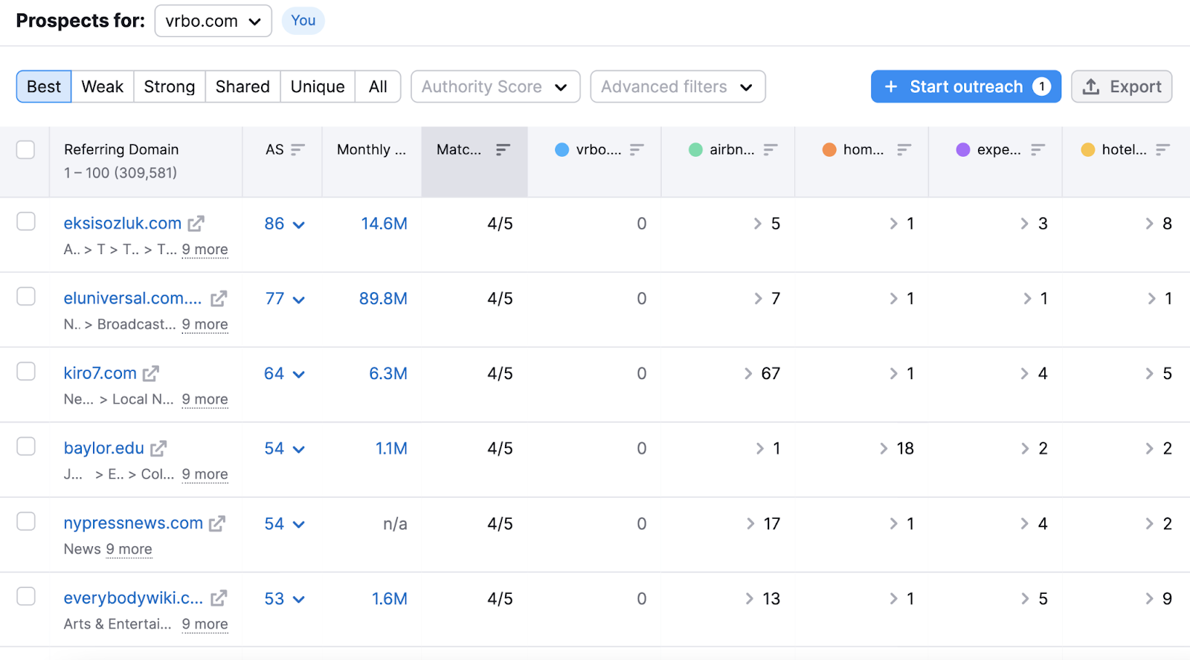Expand airbnb backlinks 17 for nypressnews.com
The image size is (1190, 660).
[x=764, y=524]
